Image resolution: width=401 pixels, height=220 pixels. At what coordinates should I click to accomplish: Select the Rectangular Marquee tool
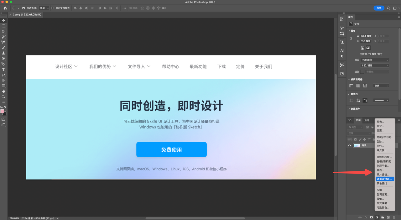click(4, 26)
